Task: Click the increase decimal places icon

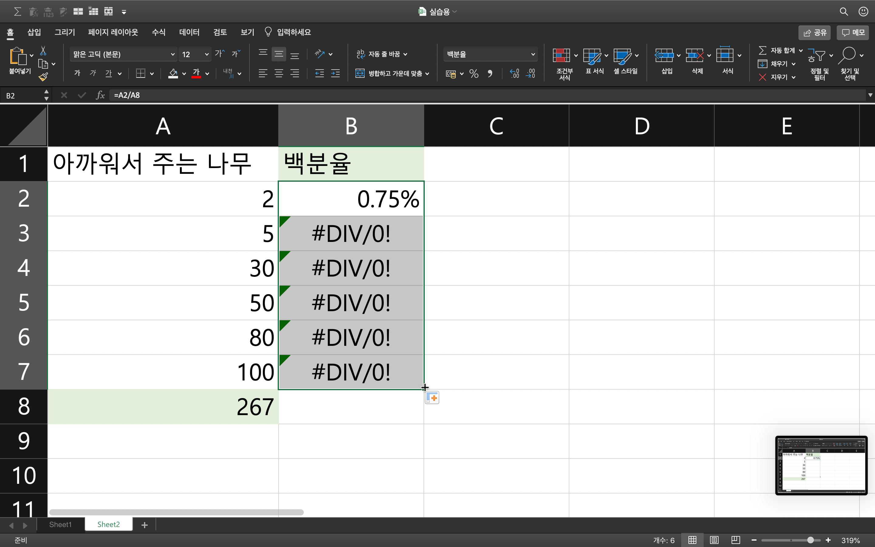Action: point(514,74)
